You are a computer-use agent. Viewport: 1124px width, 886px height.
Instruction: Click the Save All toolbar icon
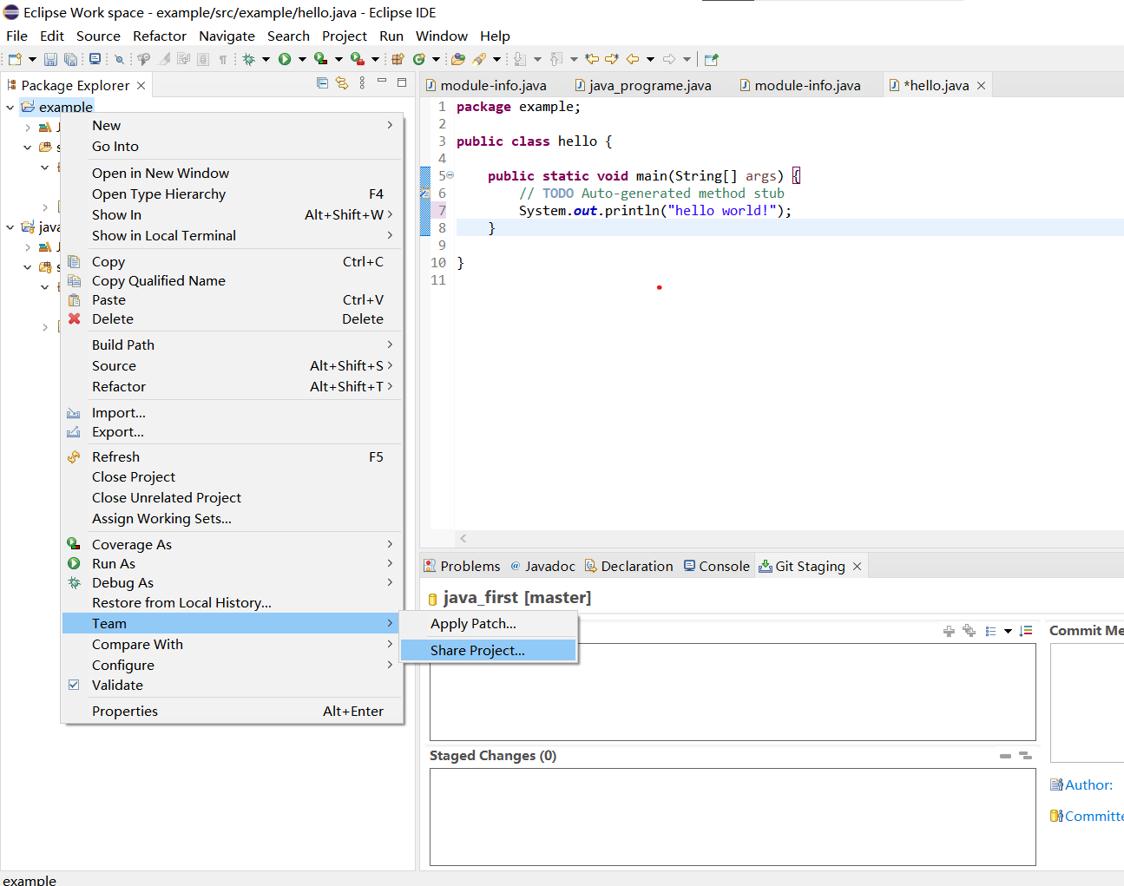tap(70, 59)
